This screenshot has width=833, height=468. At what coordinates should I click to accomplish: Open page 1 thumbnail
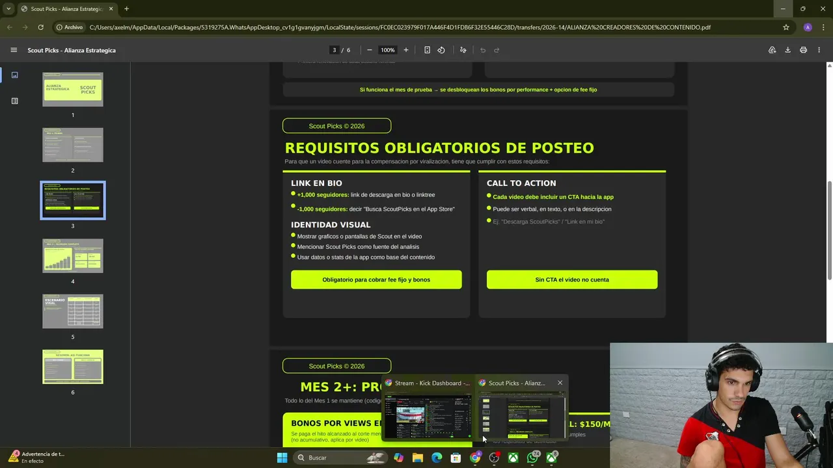[73, 90]
